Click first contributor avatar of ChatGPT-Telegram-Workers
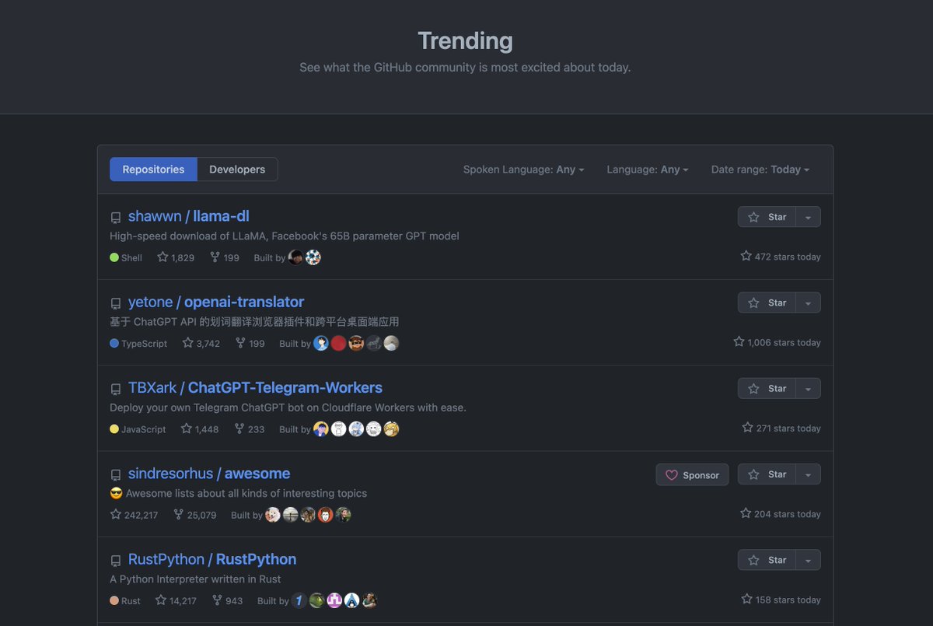 [x=321, y=428]
